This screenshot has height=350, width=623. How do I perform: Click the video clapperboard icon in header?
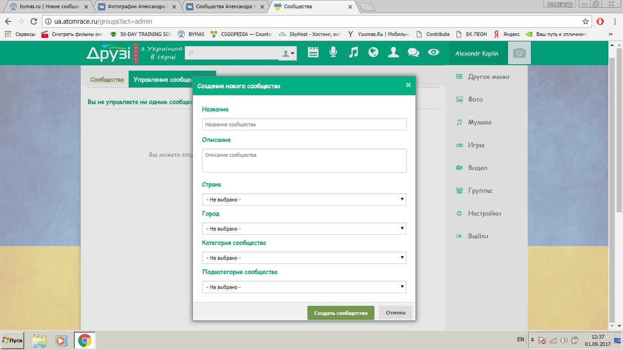[313, 52]
